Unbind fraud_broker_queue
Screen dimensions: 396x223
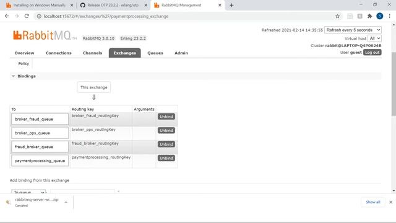click(166, 144)
